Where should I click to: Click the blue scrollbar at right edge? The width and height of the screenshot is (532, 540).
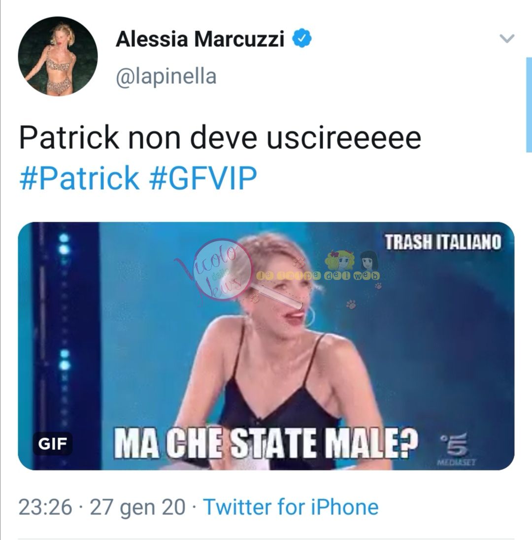529,104
